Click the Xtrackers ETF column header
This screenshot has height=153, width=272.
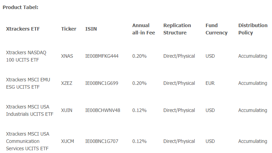tap(23, 29)
